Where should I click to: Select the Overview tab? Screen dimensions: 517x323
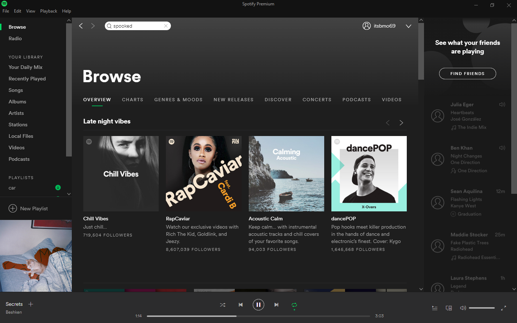click(97, 100)
